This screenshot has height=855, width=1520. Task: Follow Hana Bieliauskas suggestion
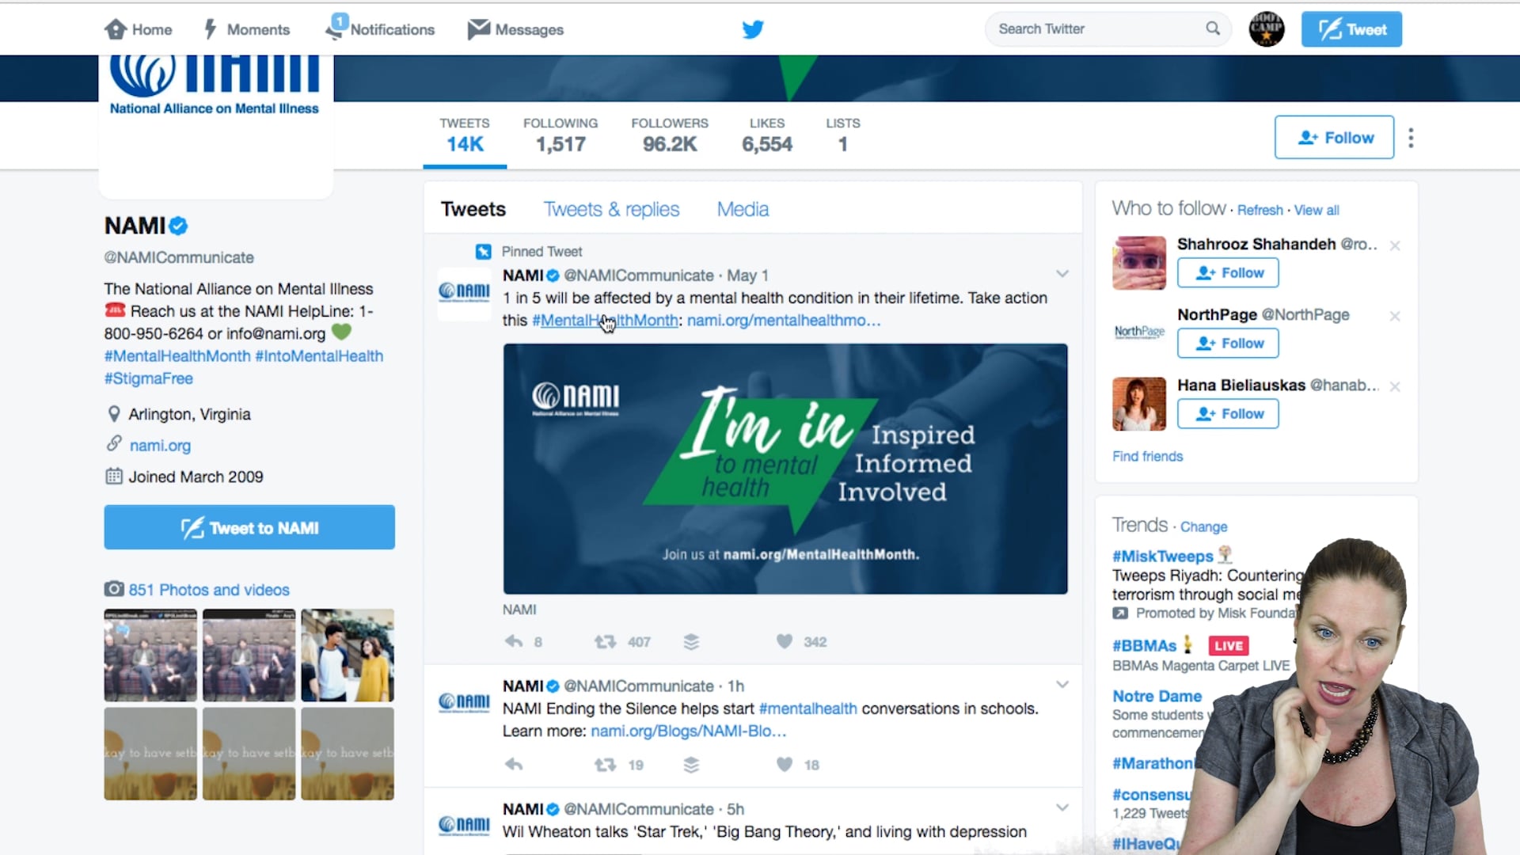pos(1228,414)
